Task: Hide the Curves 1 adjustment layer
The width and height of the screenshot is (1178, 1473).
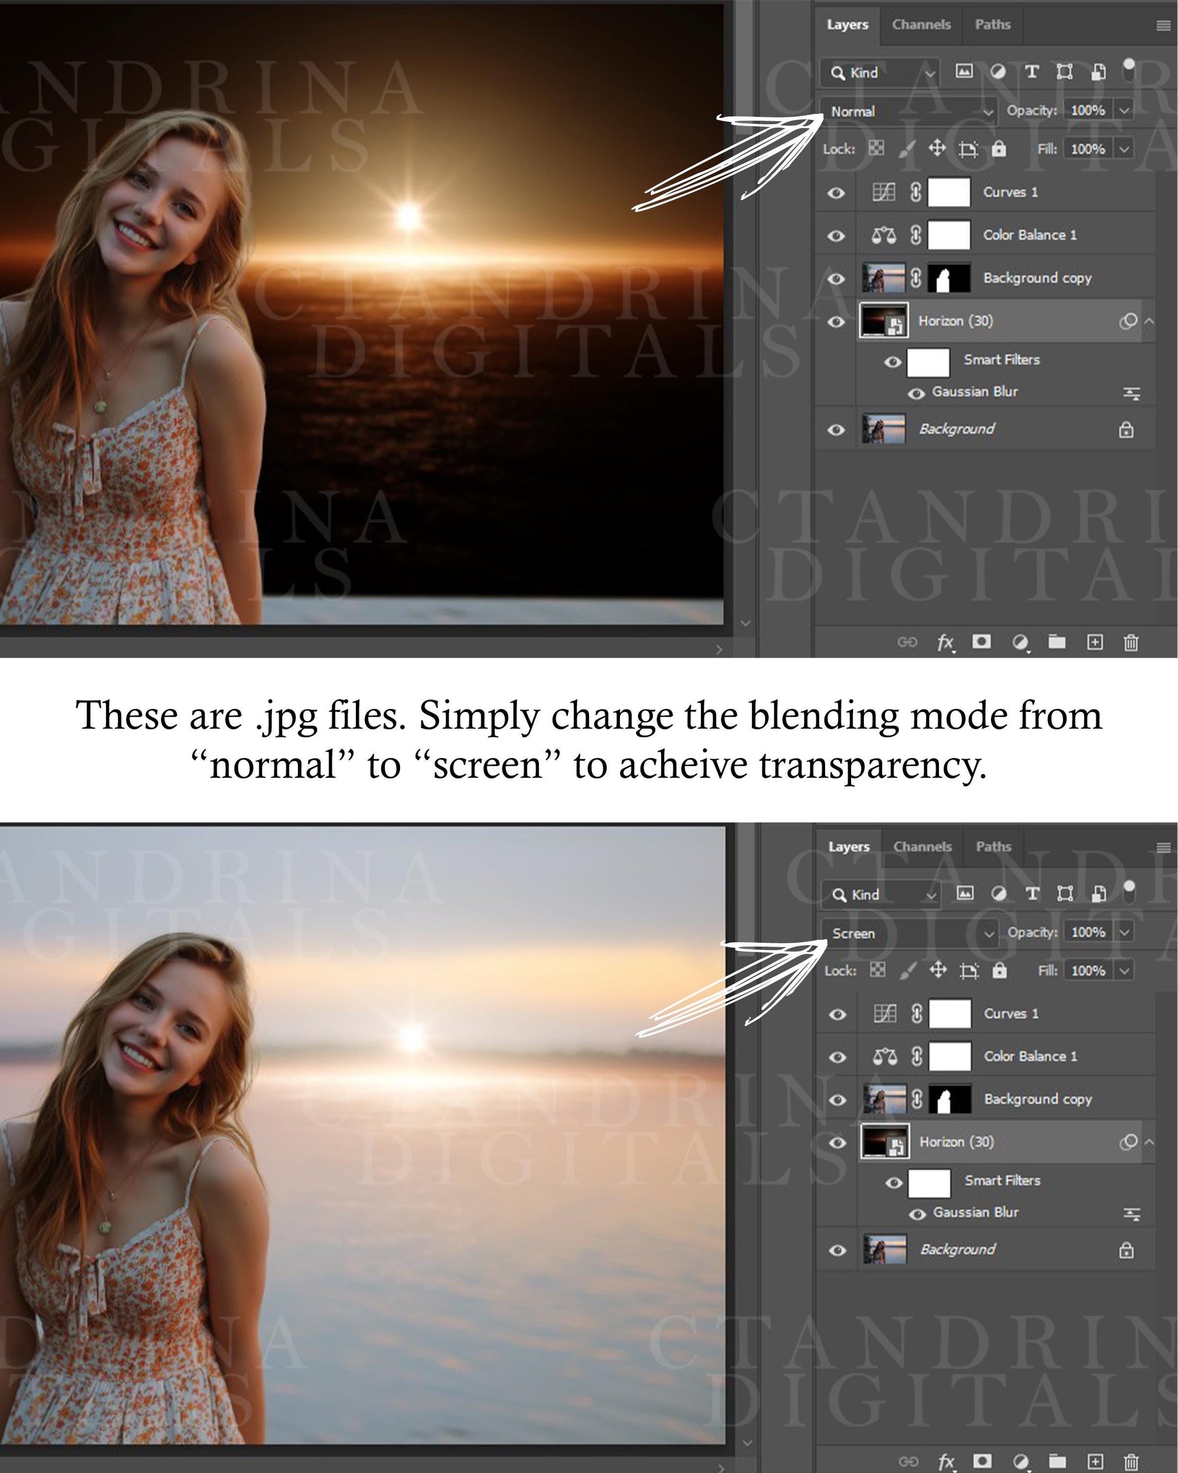Action: click(x=837, y=192)
